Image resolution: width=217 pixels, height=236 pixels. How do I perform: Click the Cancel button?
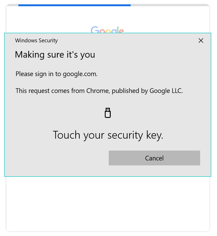(x=154, y=158)
